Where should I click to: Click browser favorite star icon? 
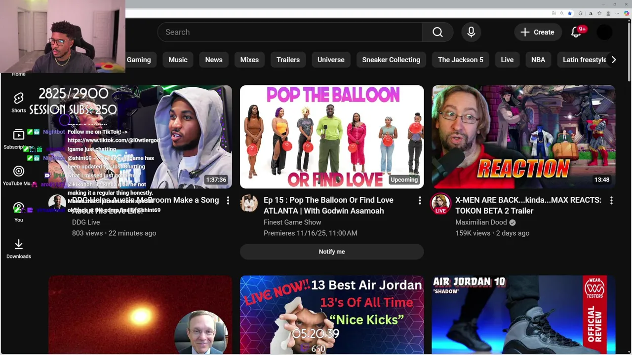click(569, 13)
